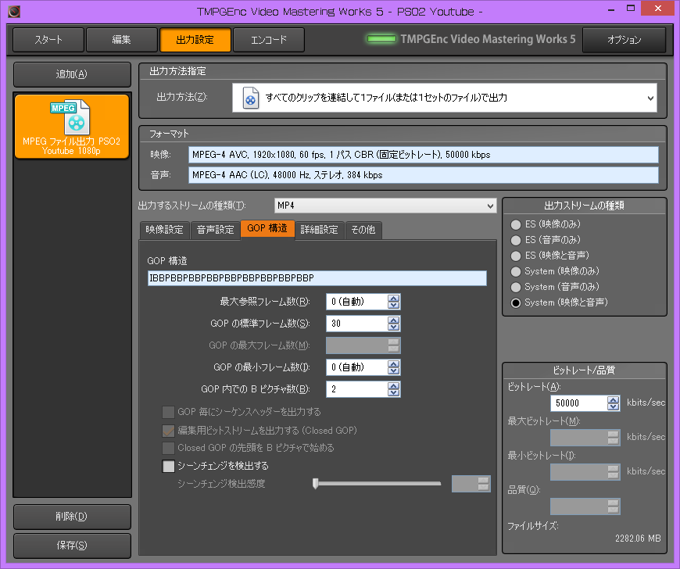This screenshot has width=680, height=569.
Task: Select ES (音声のみ) radio button
Action: [516, 240]
